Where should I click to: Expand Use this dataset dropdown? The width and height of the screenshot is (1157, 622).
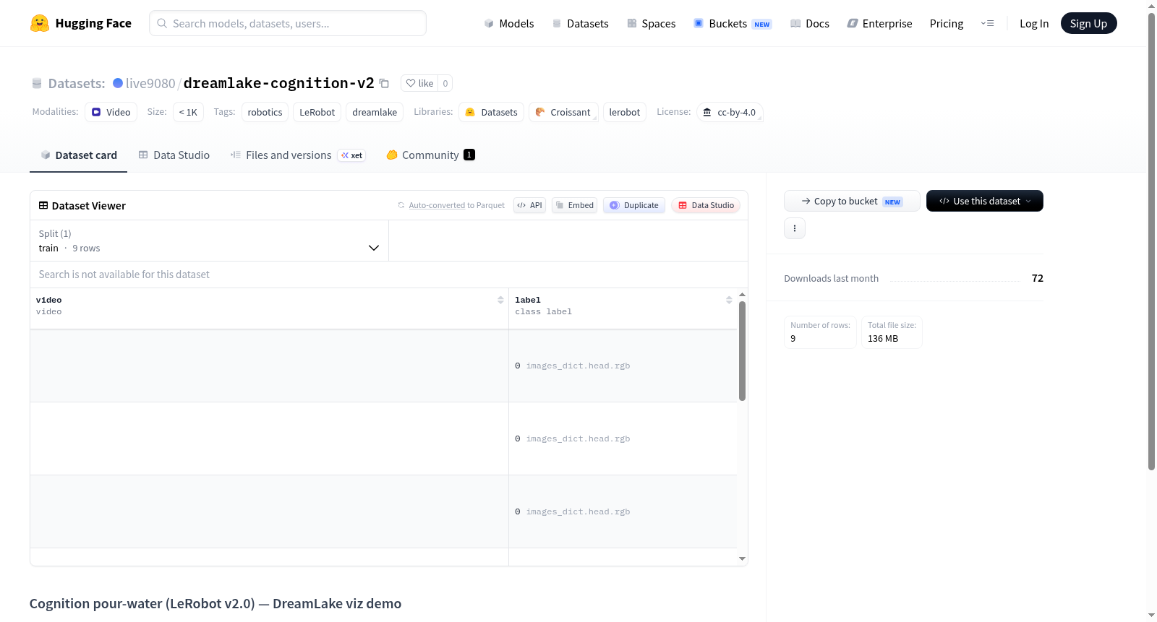(x=985, y=201)
